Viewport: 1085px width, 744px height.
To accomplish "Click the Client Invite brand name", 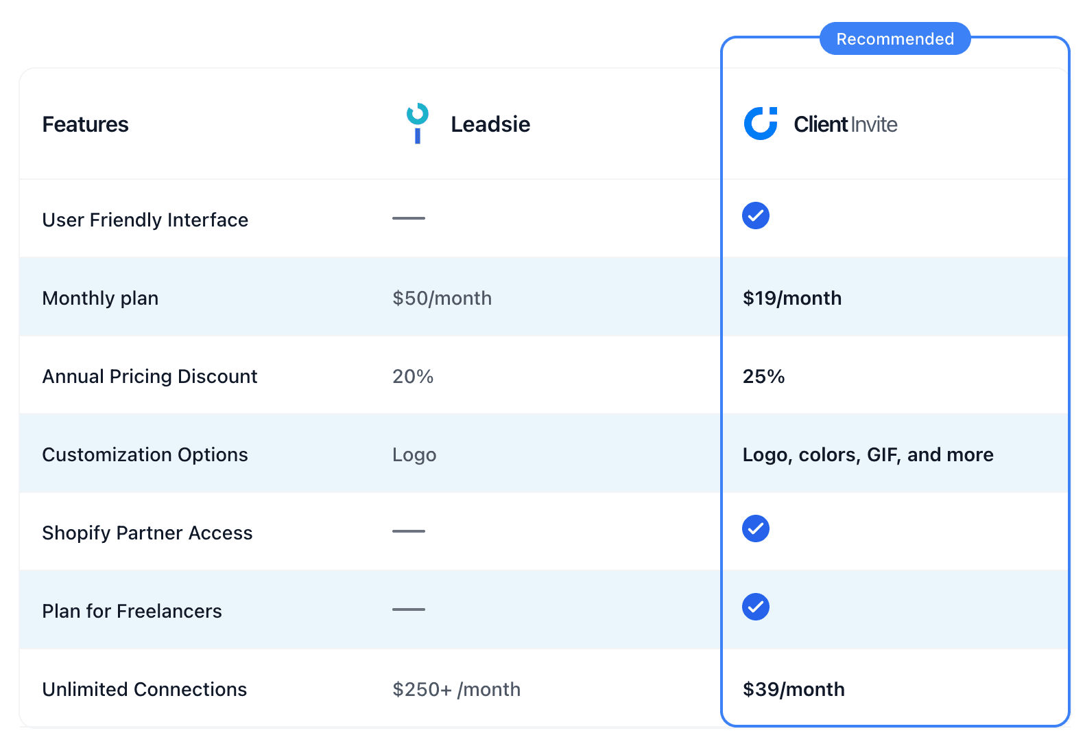I will pyautogui.click(x=845, y=124).
